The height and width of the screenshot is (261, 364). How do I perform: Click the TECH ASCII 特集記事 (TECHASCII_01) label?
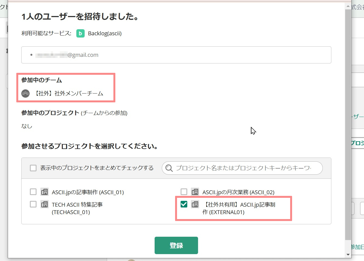click(77, 208)
